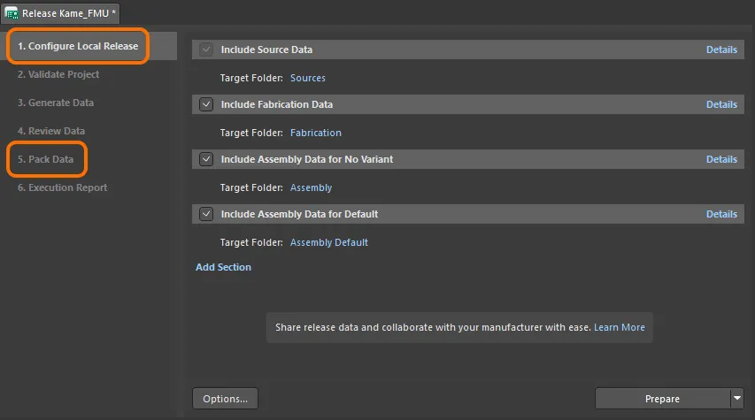Screen dimensions: 755x420
Task: Go to the Validate Project step
Action: point(58,74)
